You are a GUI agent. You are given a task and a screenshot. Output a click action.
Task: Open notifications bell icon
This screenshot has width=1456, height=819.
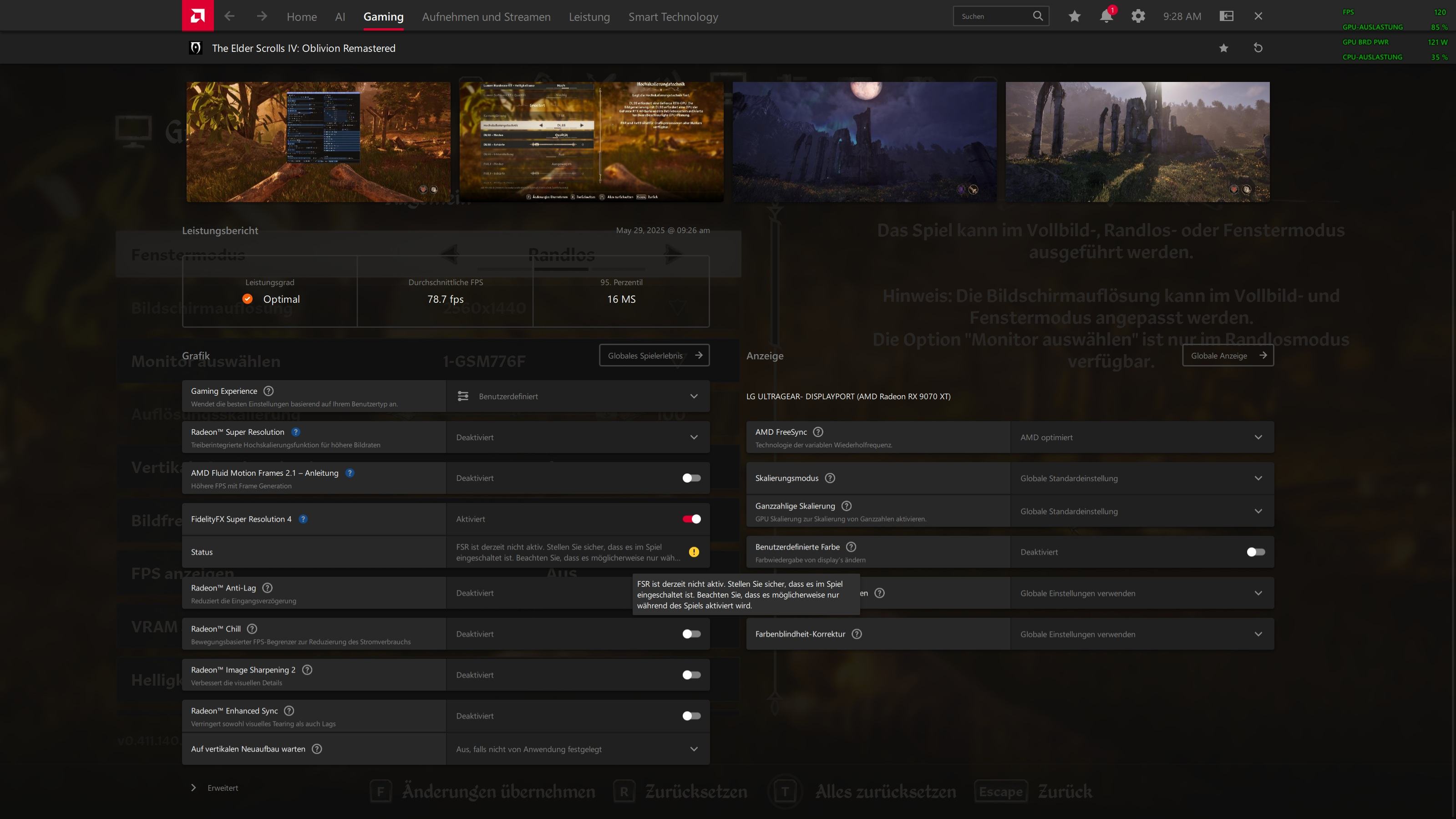[1106, 16]
